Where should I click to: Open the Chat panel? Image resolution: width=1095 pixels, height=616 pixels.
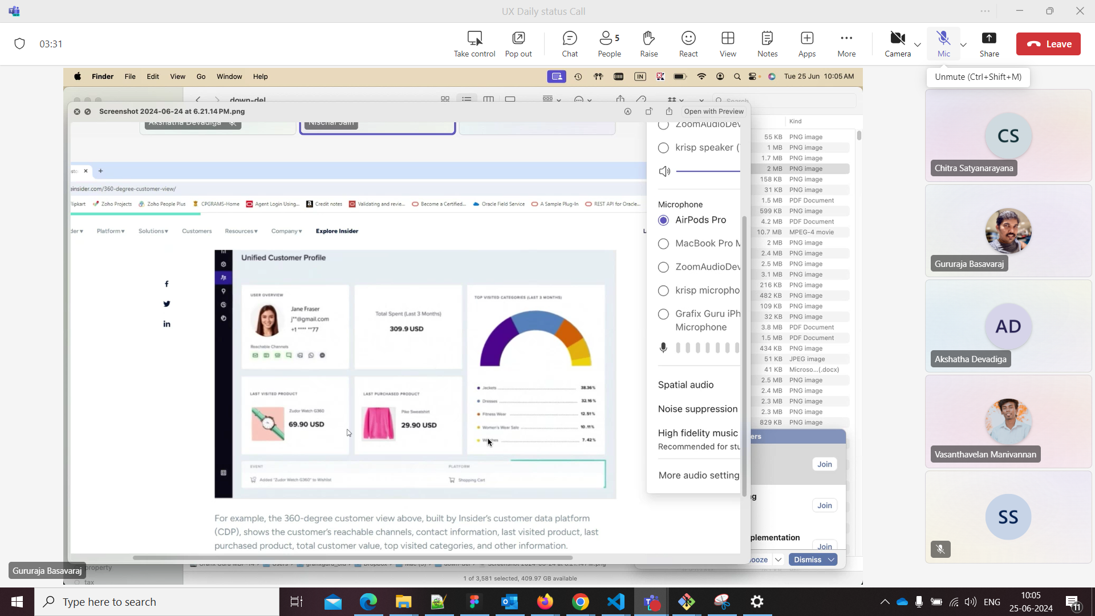pos(569,44)
